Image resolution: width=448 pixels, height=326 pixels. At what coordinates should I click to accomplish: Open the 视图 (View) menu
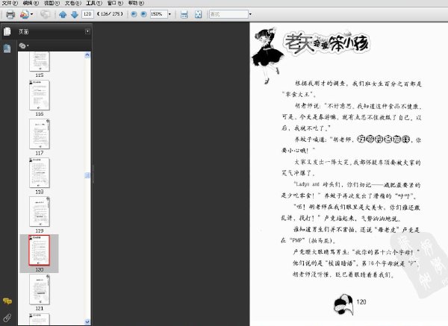tap(52, 3)
